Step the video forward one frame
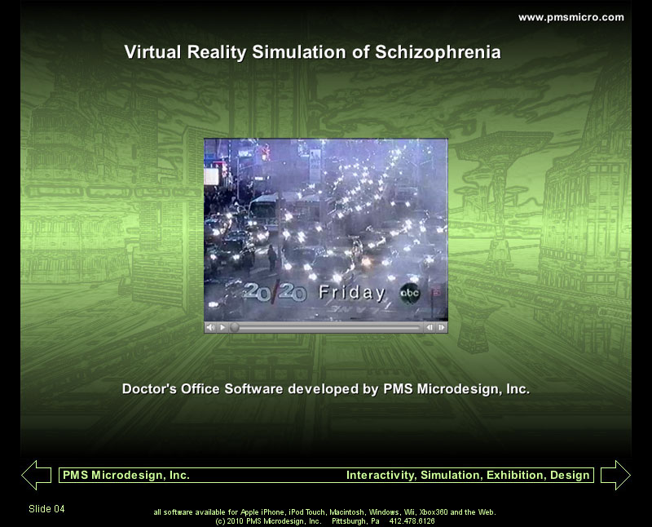Viewport: 652px width, 527px height. point(441,327)
